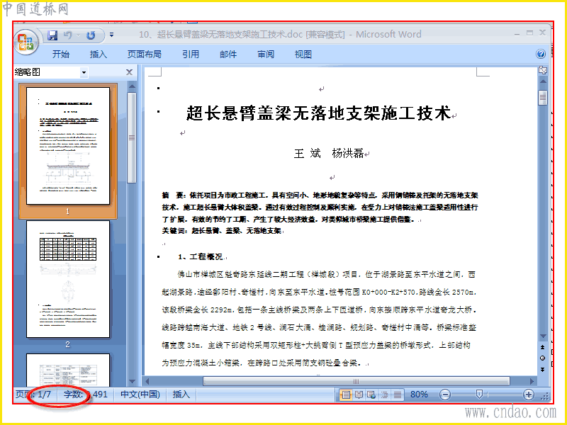
Task: Expand the Quick Access Toolbar customize arrow
Action: 112,35
